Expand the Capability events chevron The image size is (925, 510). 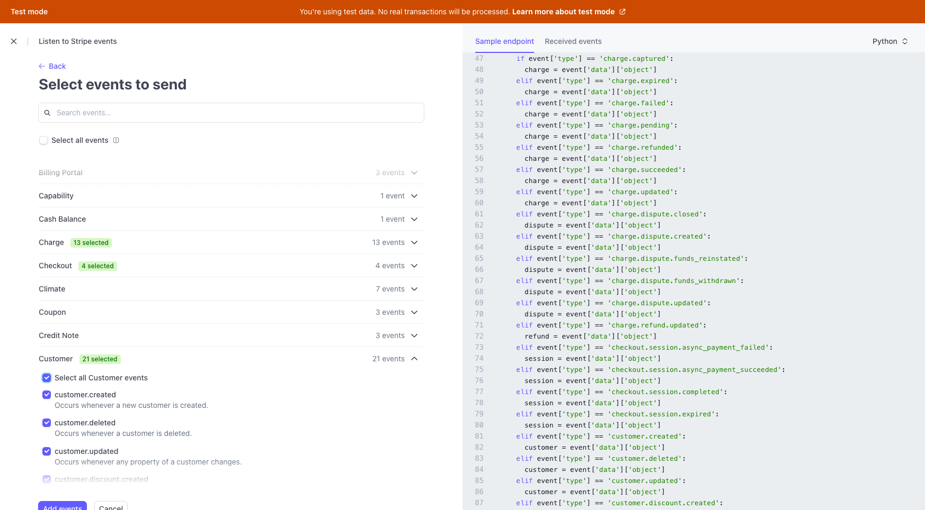pos(414,196)
